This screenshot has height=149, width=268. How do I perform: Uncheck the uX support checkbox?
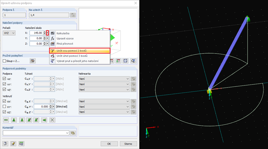pos(4,79)
